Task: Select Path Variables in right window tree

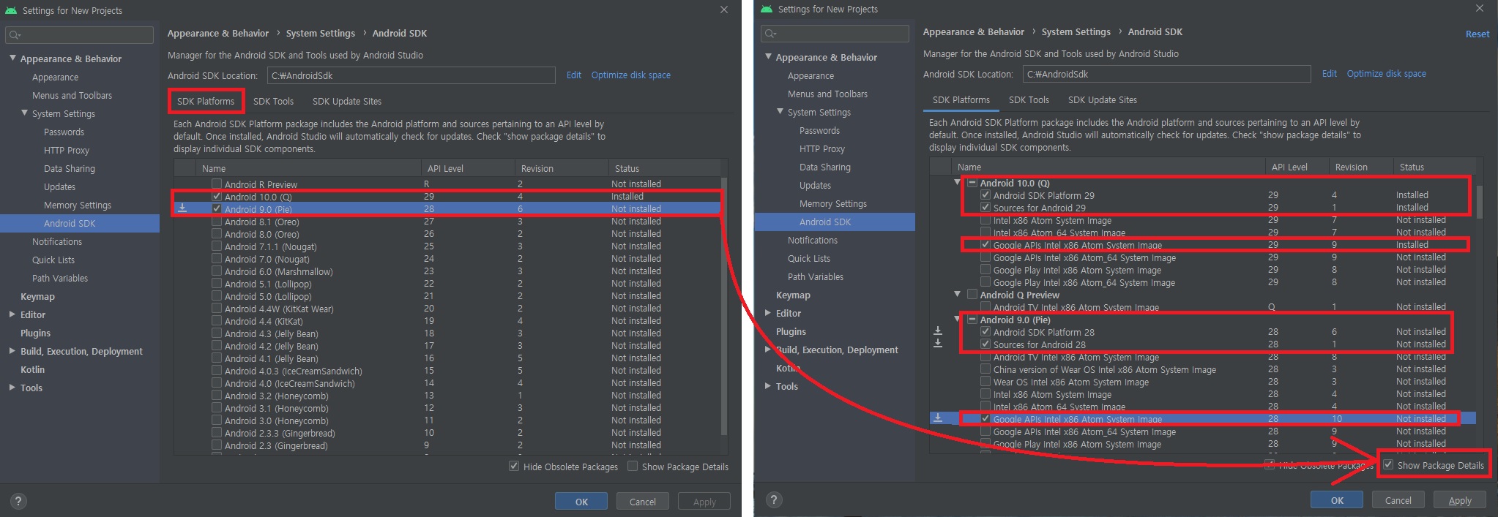Action: 816,276
